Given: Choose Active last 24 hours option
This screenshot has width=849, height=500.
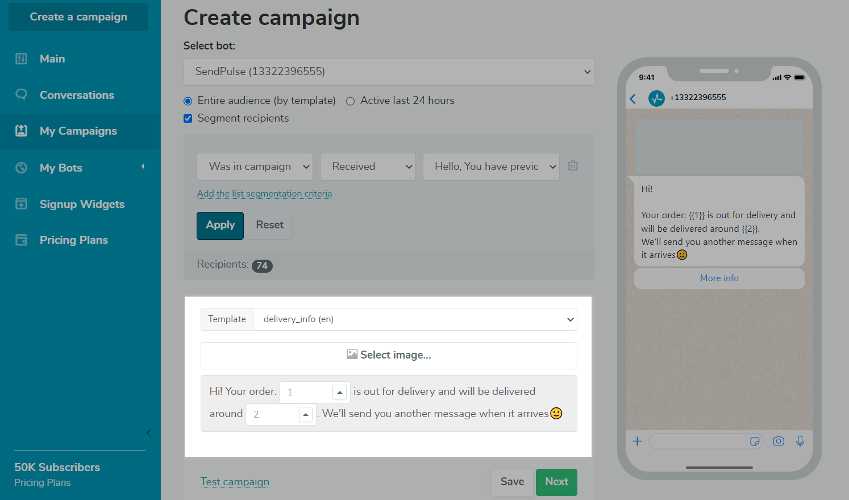Looking at the screenshot, I should pos(351,101).
